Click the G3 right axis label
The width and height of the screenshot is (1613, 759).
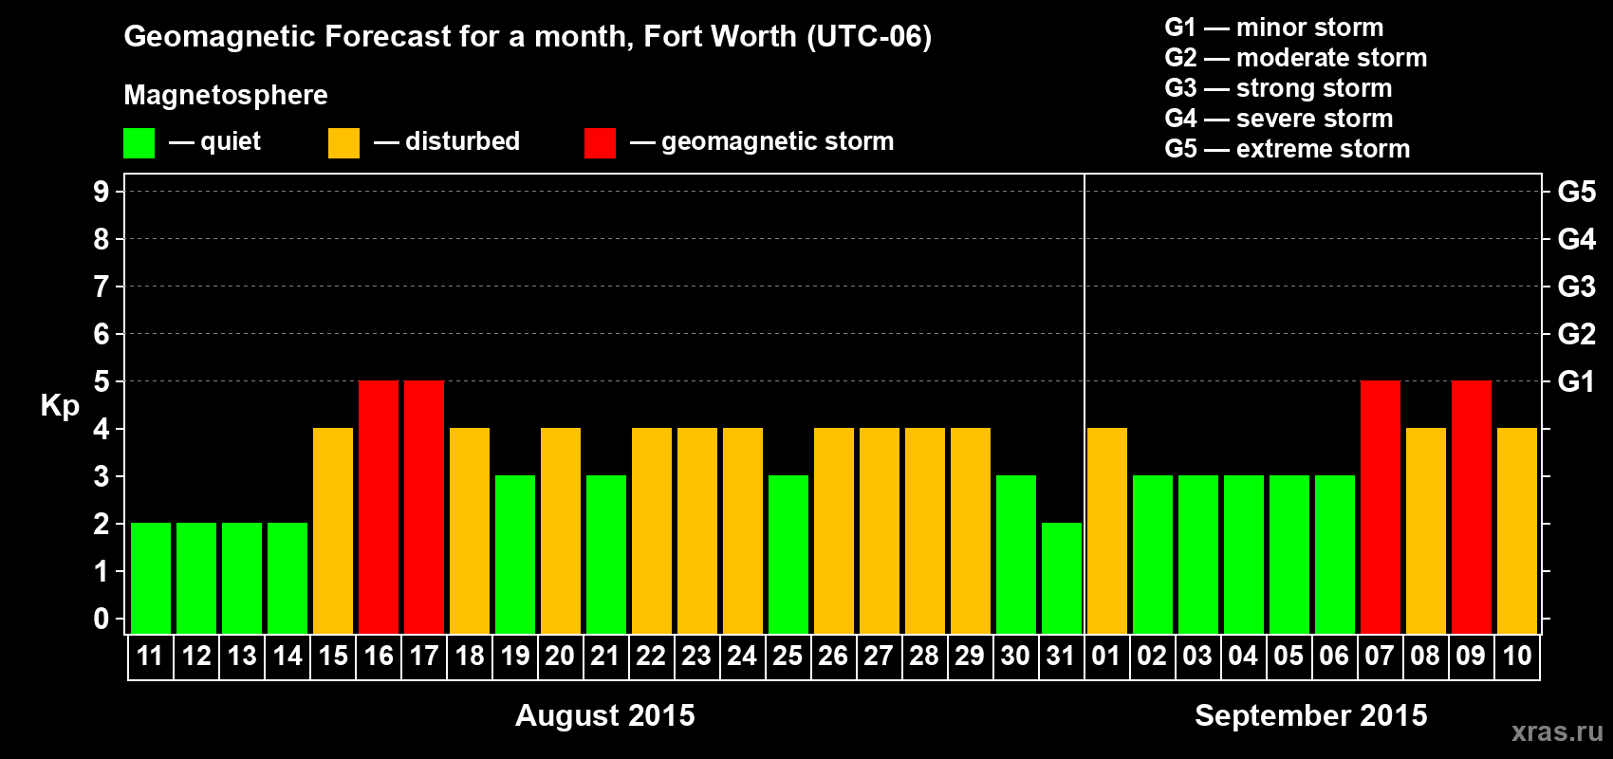(1577, 287)
